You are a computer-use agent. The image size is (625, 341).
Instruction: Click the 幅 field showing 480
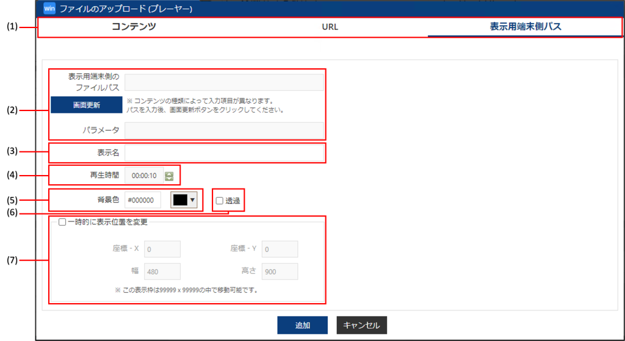[162, 271]
